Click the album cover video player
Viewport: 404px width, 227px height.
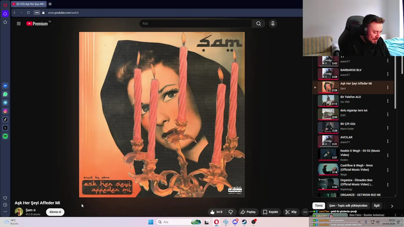point(162,115)
